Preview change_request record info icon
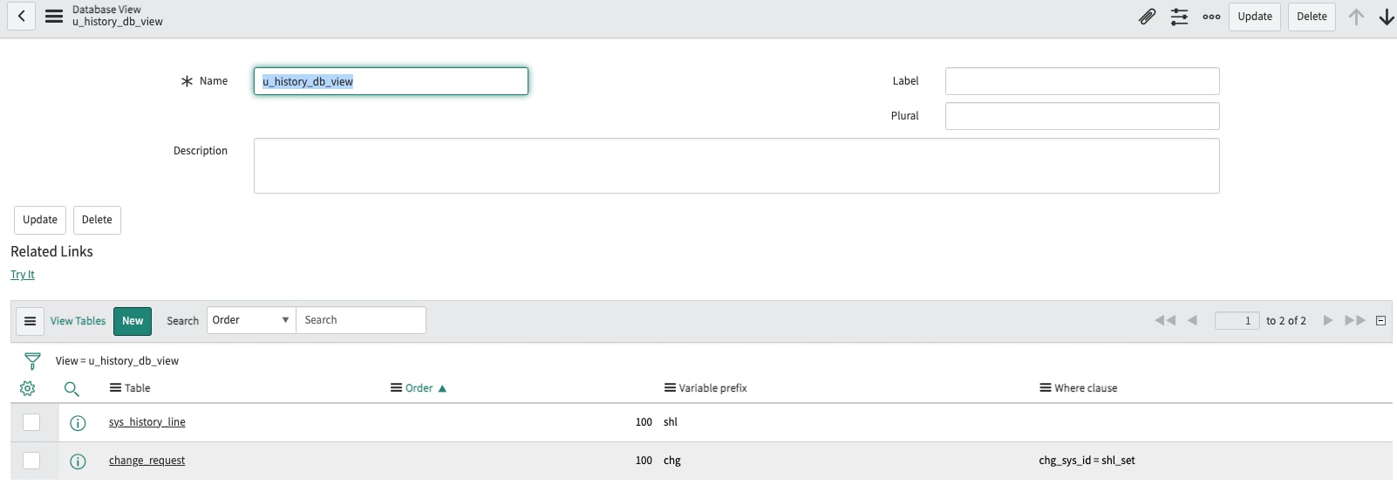This screenshot has width=1397, height=492. (78, 461)
